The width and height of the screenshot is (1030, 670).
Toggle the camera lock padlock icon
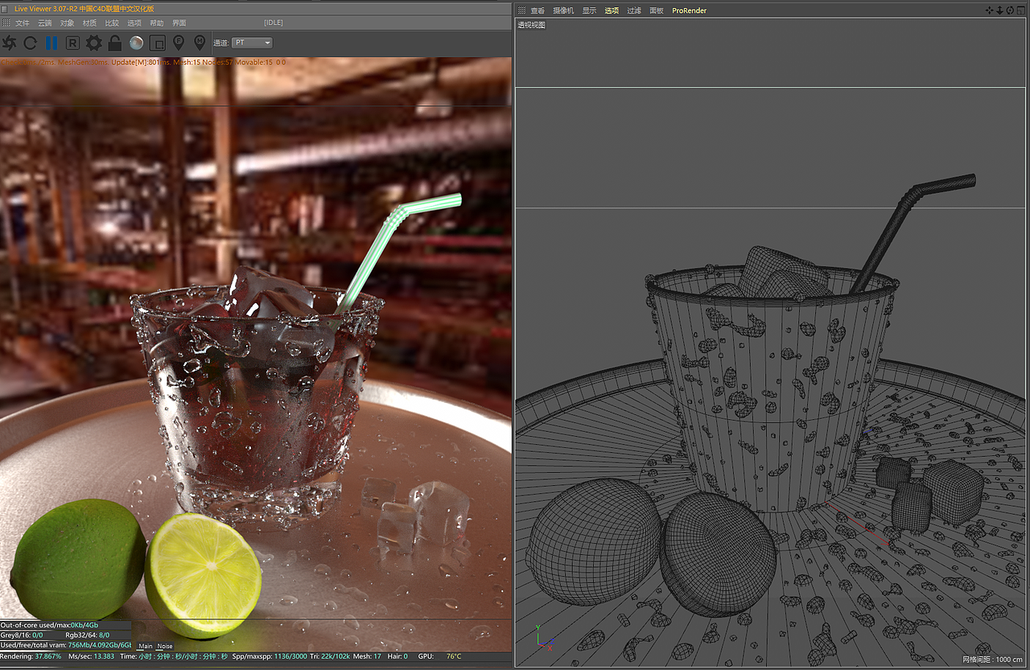[115, 43]
